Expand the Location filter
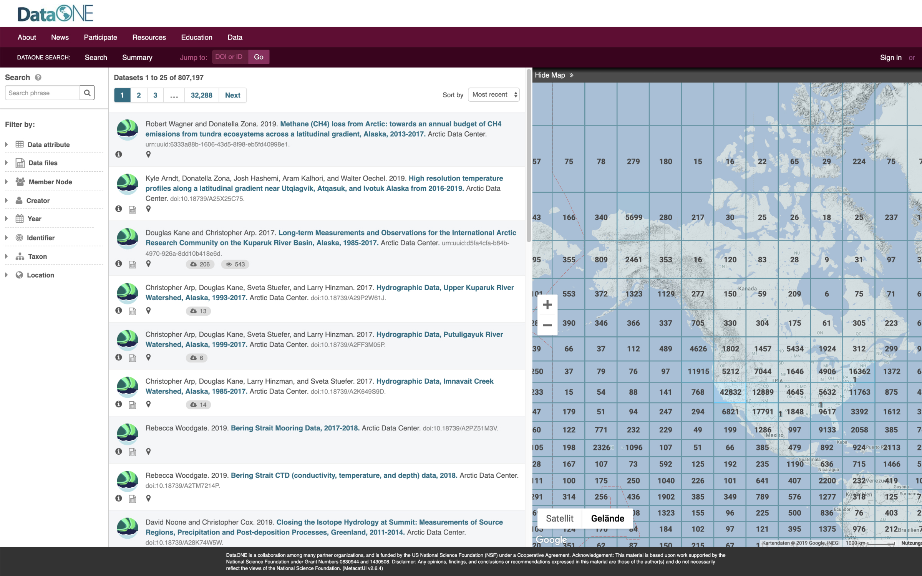The height and width of the screenshot is (576, 922). (40, 275)
